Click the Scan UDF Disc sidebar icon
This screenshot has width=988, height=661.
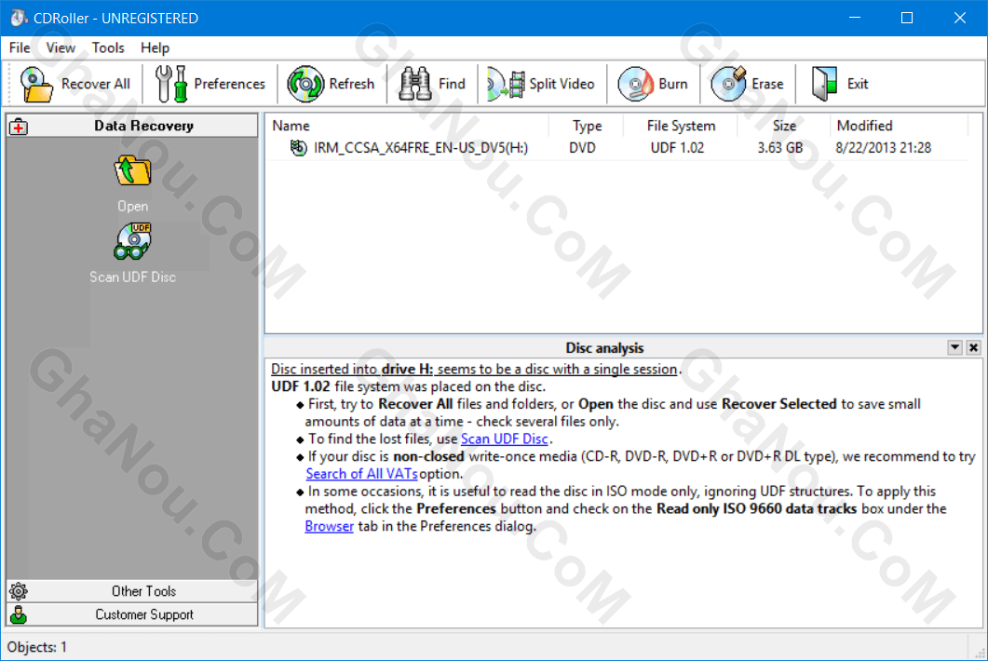pyautogui.click(x=132, y=241)
